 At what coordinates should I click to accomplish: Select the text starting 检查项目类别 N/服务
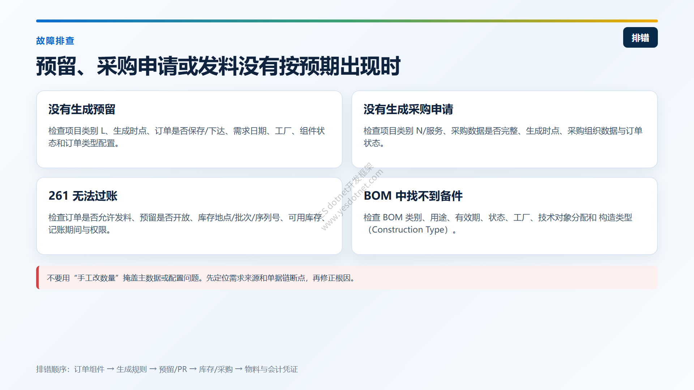click(x=503, y=137)
